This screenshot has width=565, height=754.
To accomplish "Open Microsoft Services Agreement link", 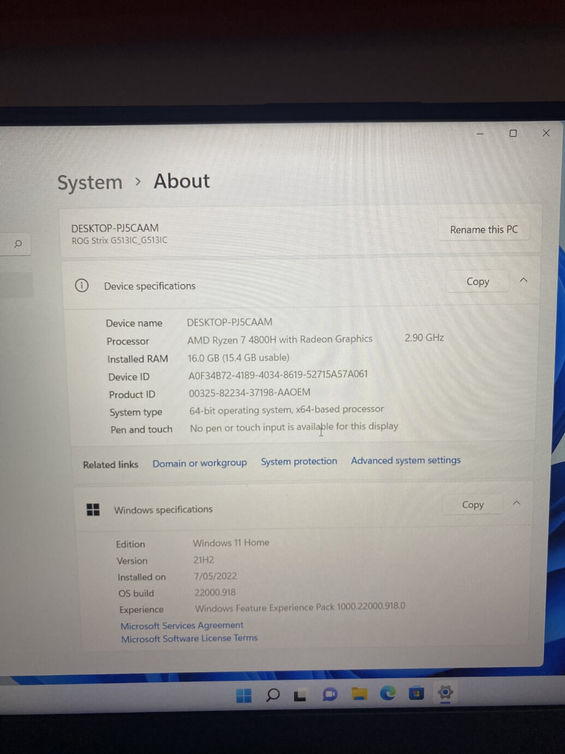I will (x=182, y=625).
